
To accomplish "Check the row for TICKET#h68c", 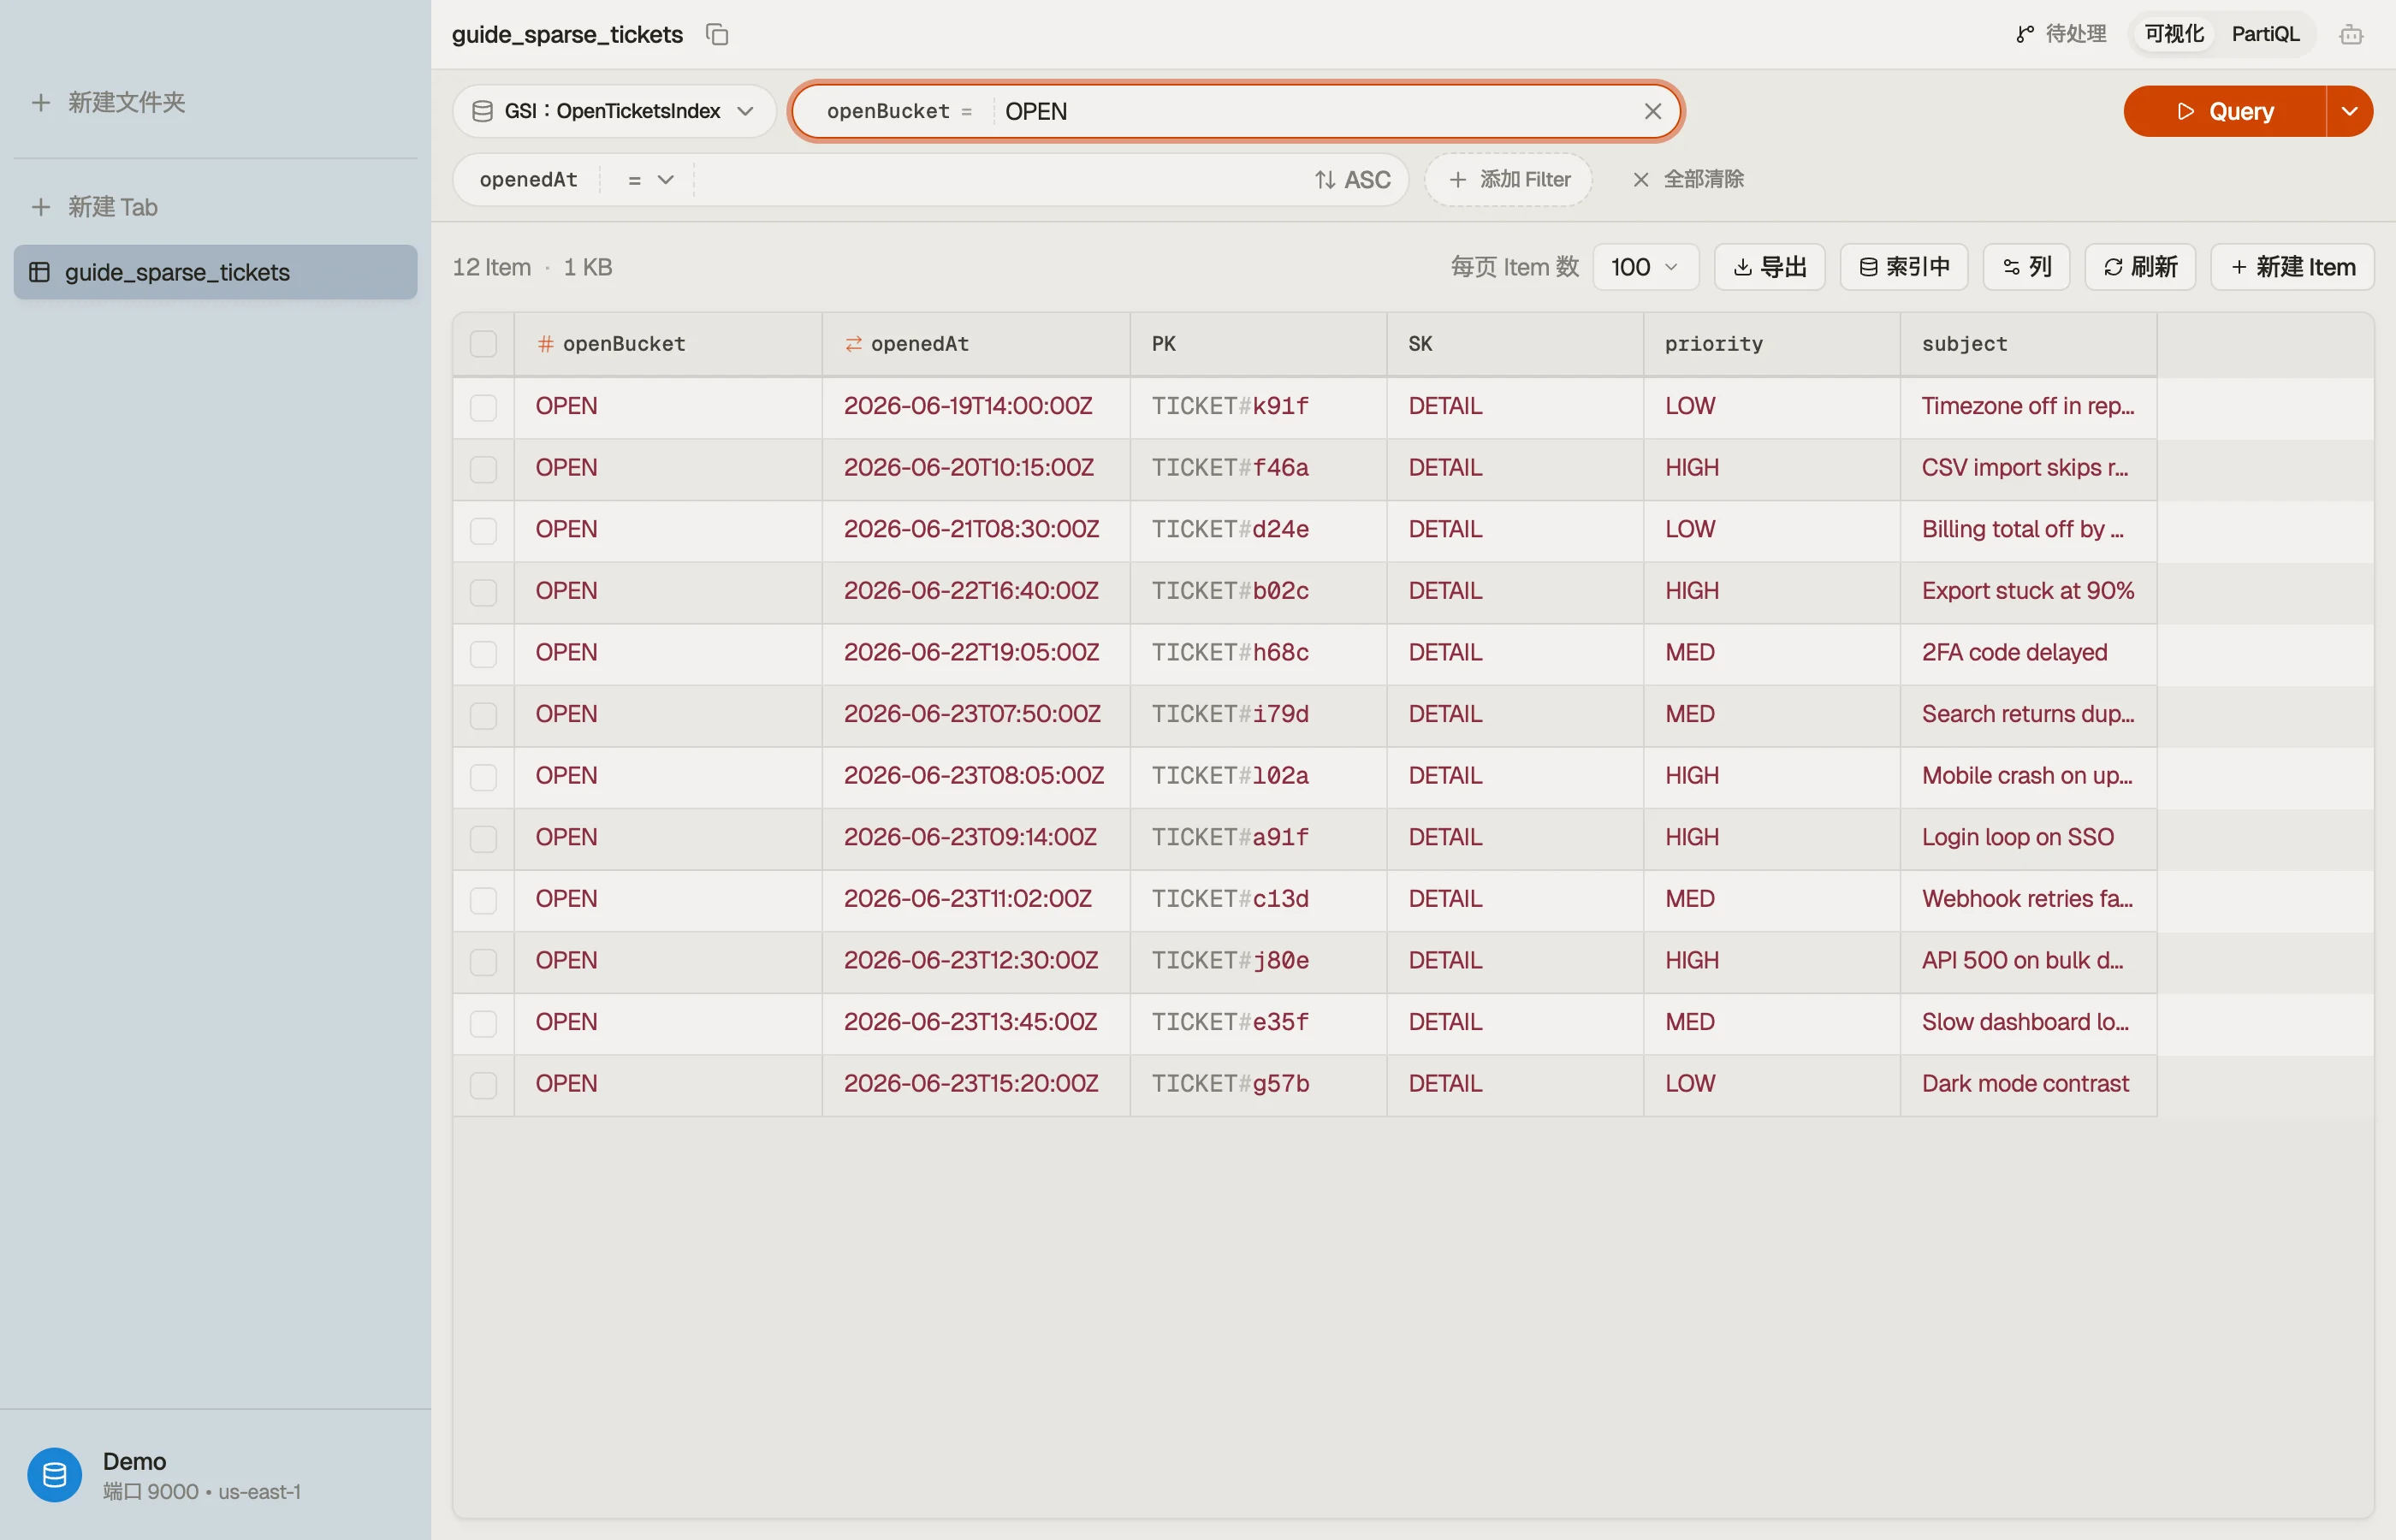I will [483, 654].
